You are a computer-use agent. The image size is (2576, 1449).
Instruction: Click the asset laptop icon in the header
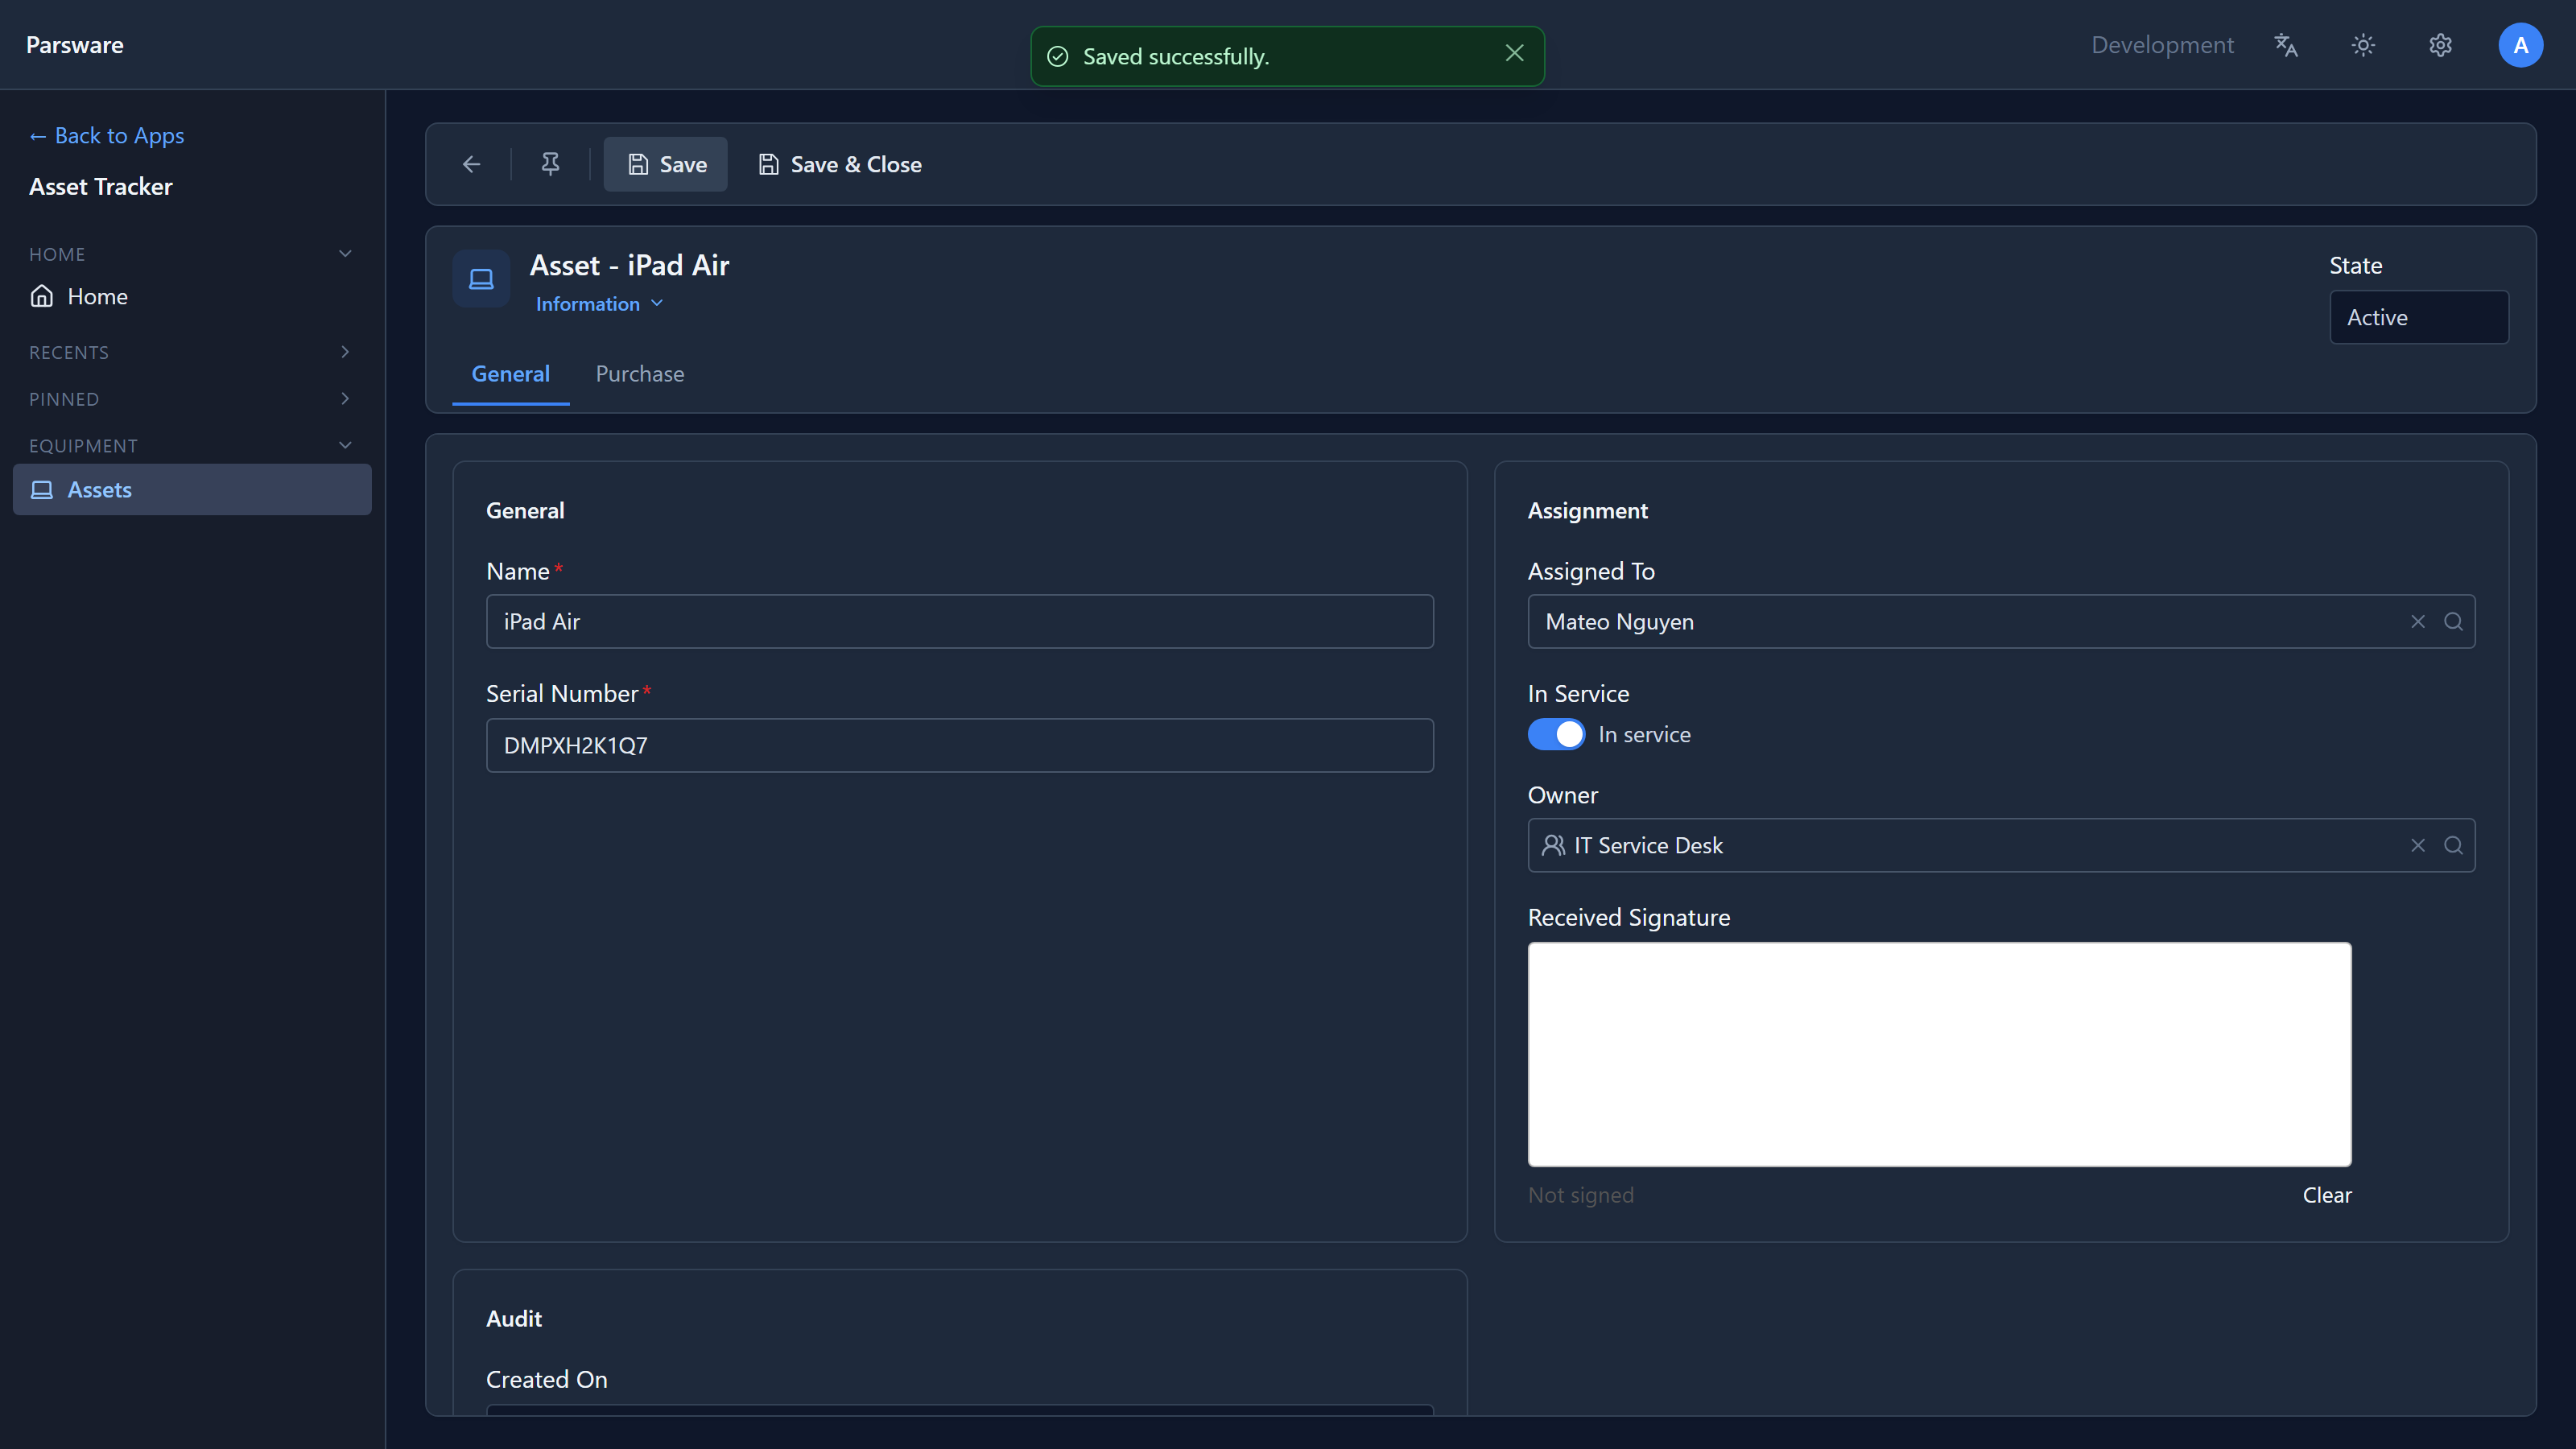(482, 279)
